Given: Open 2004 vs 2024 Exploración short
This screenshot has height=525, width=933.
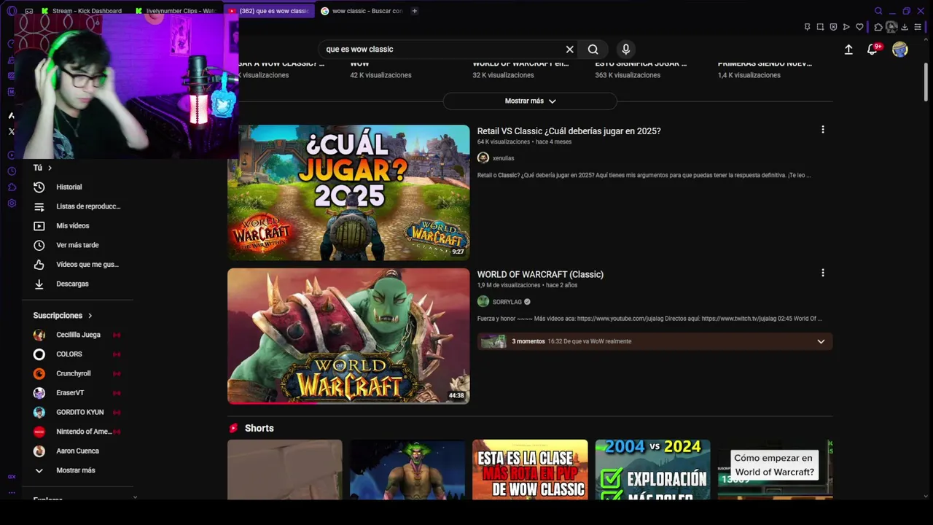Looking at the screenshot, I should 652,470.
